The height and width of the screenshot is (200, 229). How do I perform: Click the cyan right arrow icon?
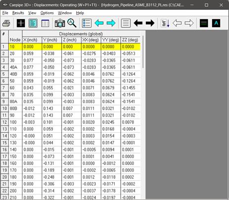click(x=111, y=23)
